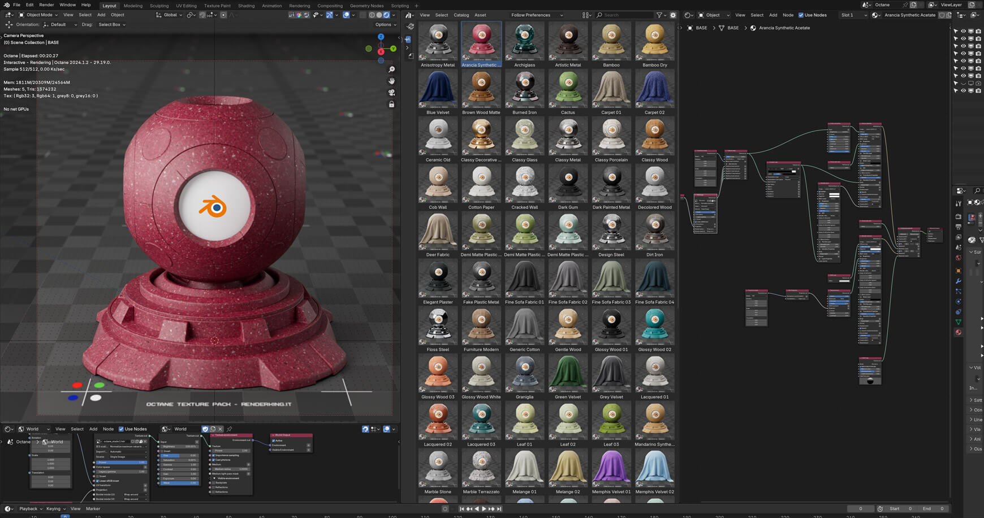The image size is (984, 518).
Task: Click the Add menu in material node editor
Action: [772, 15]
